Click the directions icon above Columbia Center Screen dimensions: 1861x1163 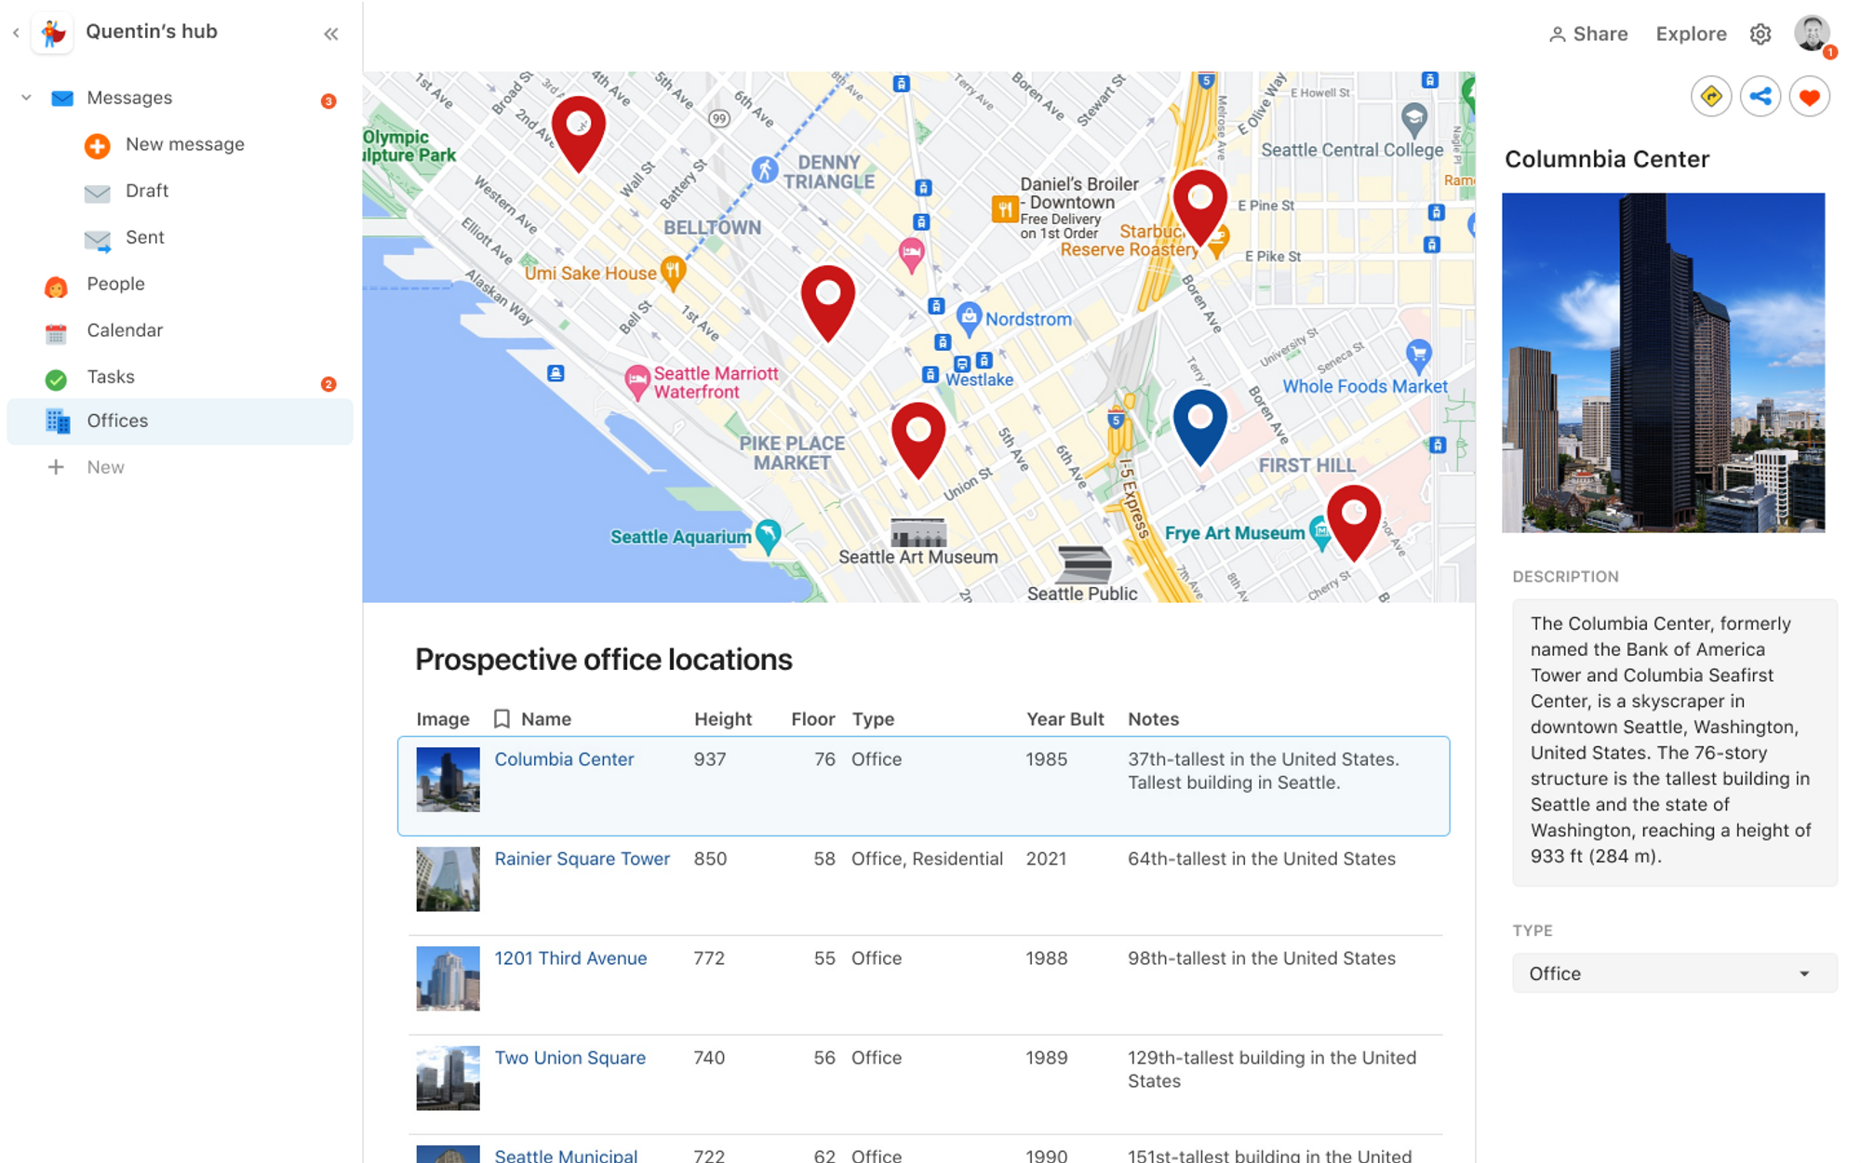click(1710, 97)
